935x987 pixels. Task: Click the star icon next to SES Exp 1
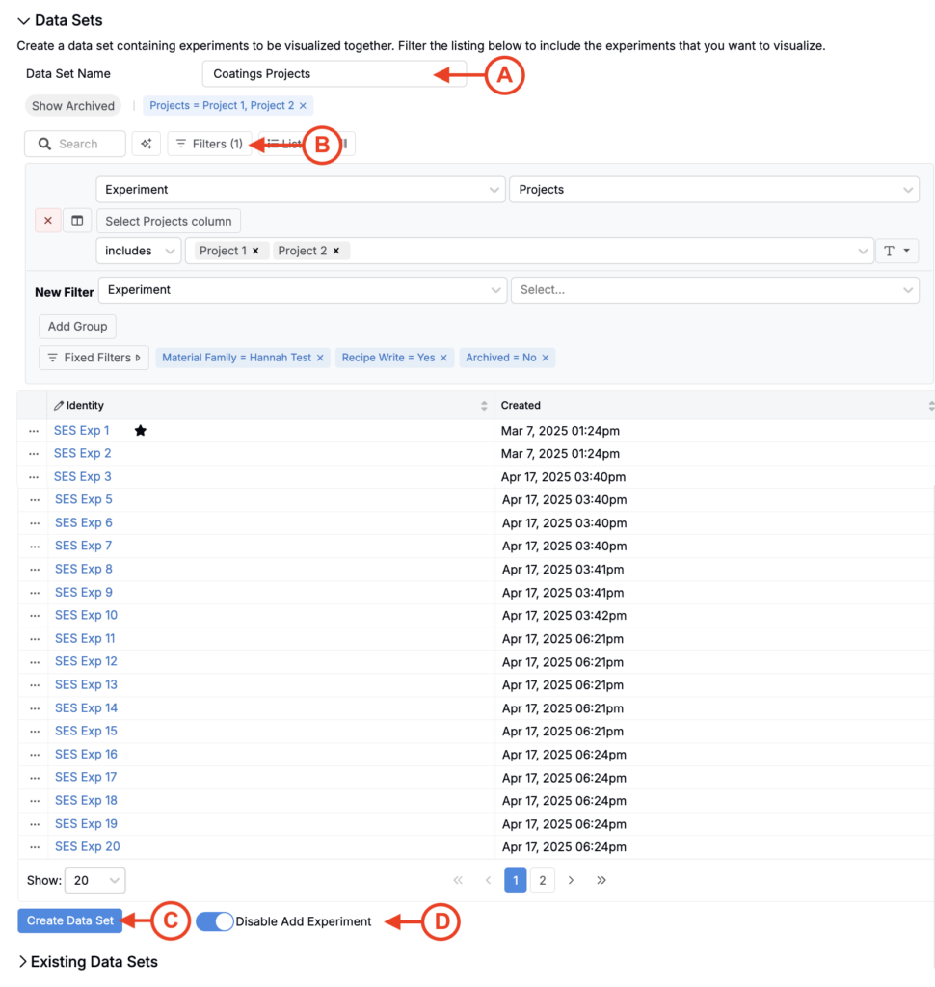click(141, 431)
